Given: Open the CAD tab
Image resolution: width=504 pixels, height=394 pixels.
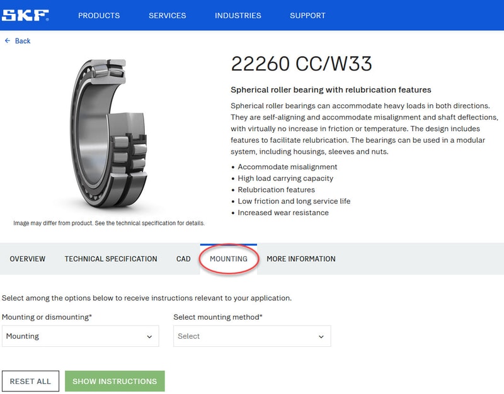Looking at the screenshot, I should point(183,259).
